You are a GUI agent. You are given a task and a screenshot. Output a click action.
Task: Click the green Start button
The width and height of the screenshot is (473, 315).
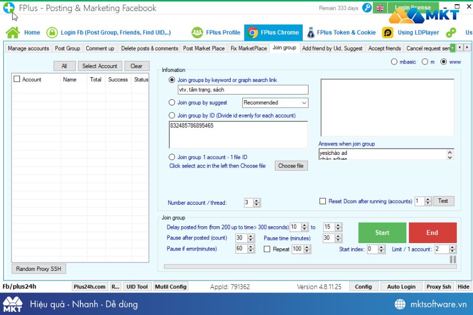tap(382, 233)
